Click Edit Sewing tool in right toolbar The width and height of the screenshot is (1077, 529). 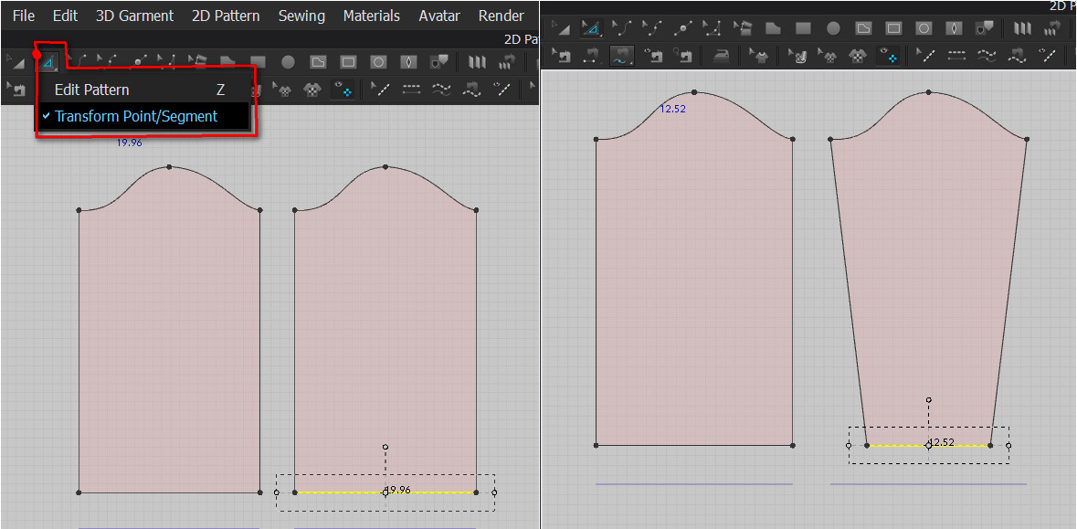[562, 56]
